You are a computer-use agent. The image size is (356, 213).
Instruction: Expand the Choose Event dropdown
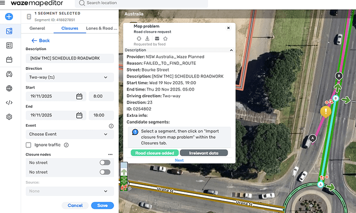tap(70, 134)
